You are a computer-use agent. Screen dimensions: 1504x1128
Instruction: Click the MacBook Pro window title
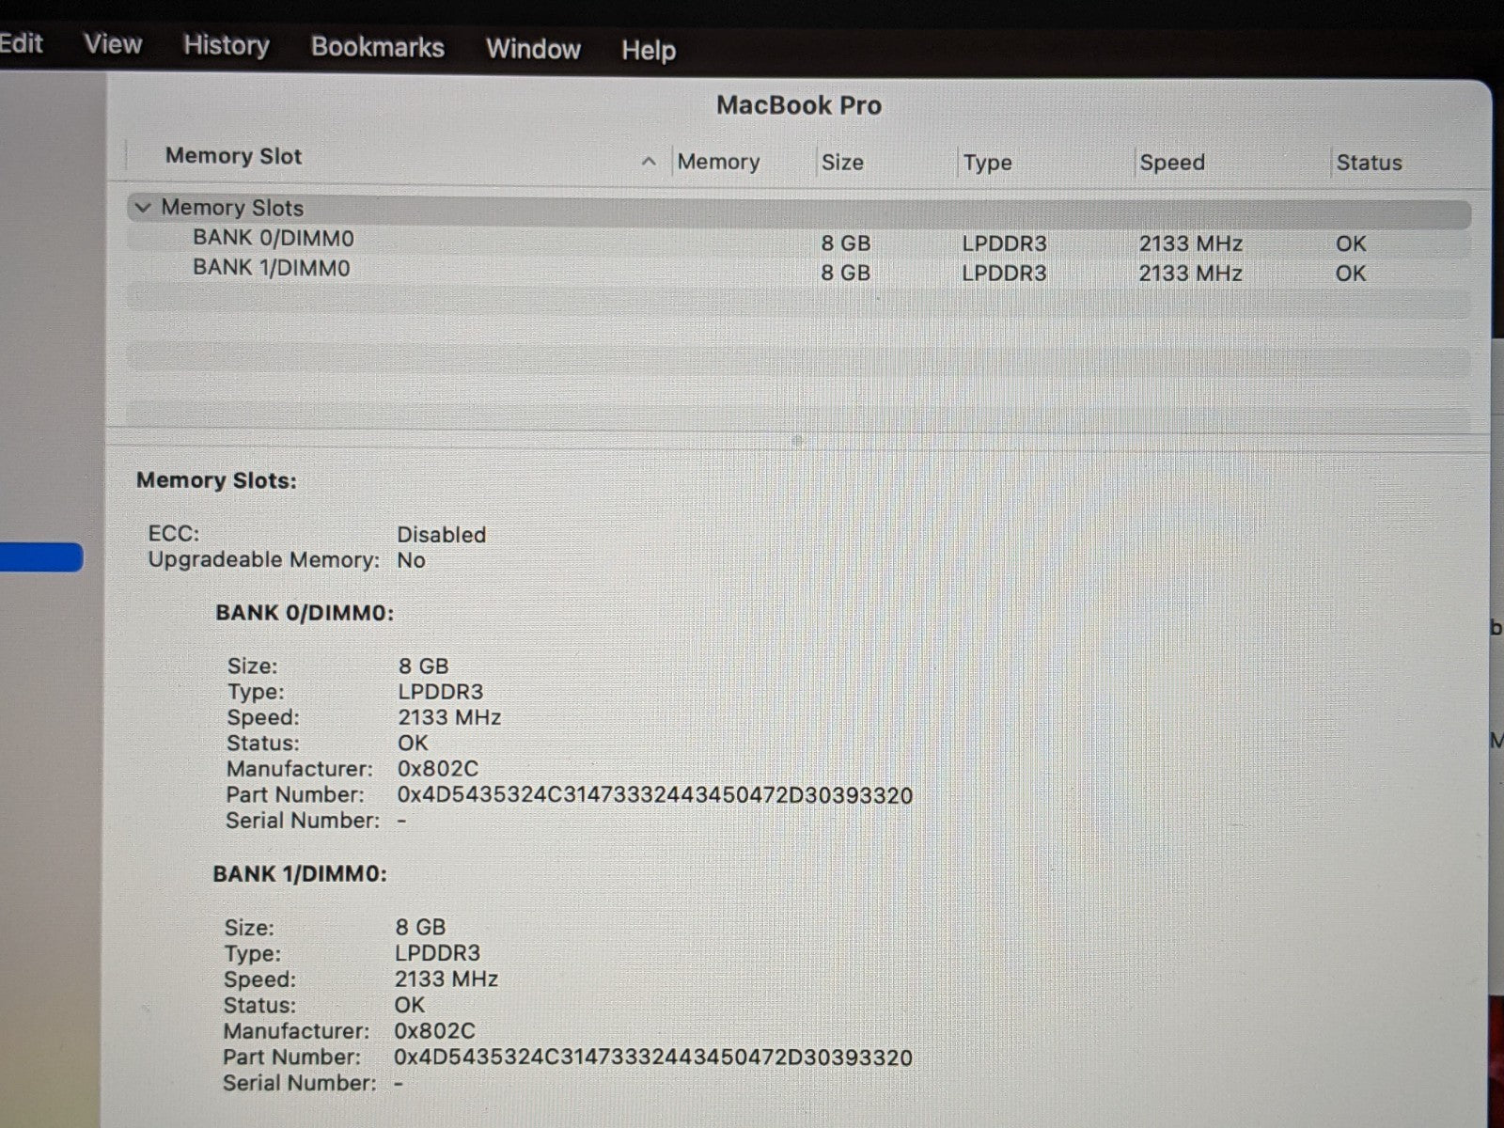798,105
